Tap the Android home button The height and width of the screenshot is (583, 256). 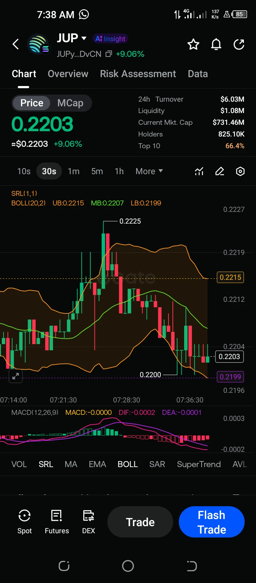click(x=128, y=566)
